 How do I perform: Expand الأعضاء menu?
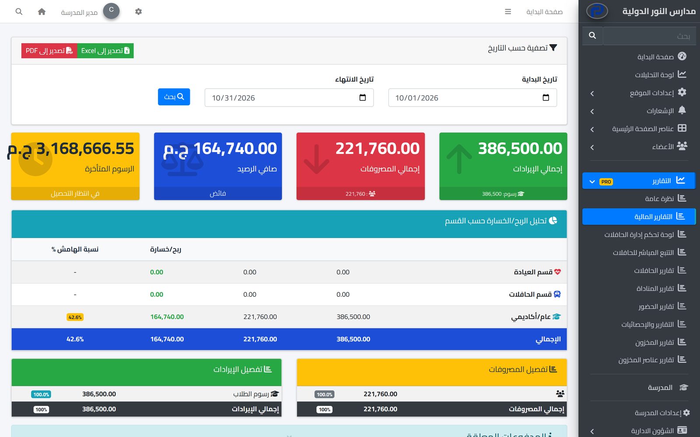(x=639, y=146)
